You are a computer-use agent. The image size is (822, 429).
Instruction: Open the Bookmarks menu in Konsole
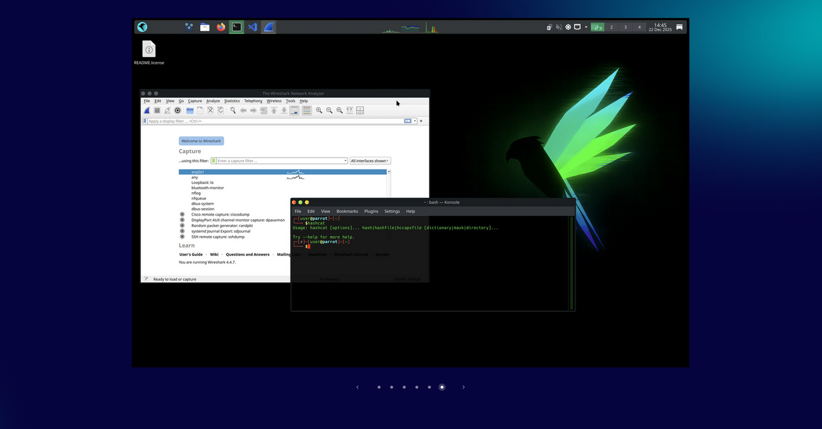click(x=347, y=211)
